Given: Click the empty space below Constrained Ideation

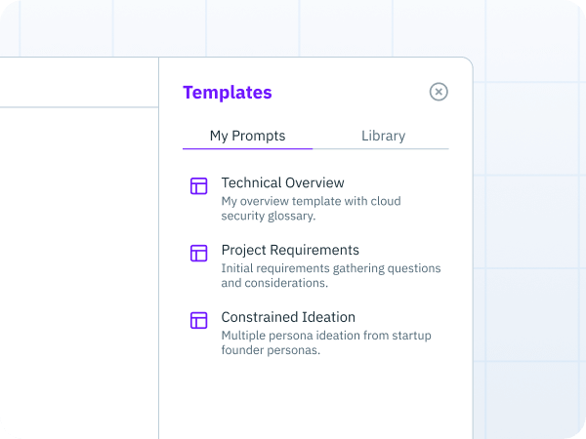Looking at the screenshot, I should (x=315, y=399).
